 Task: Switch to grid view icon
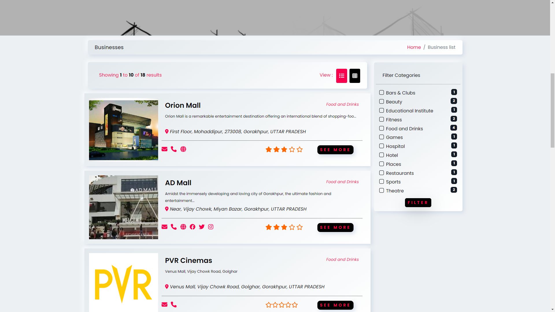355,76
